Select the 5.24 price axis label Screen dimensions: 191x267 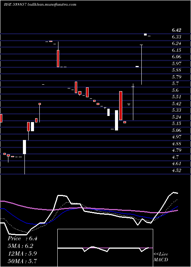click(x=176, y=117)
